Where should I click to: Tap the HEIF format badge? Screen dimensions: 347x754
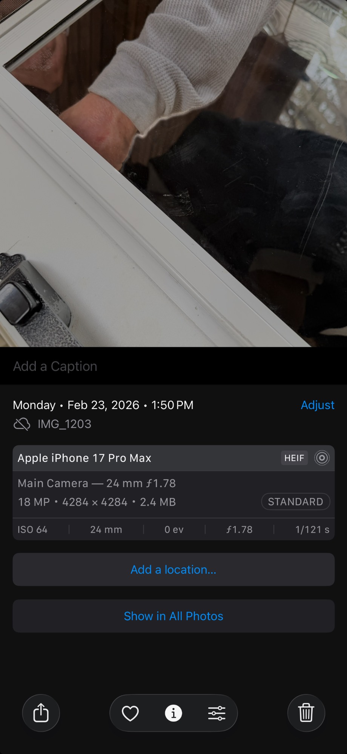(294, 458)
